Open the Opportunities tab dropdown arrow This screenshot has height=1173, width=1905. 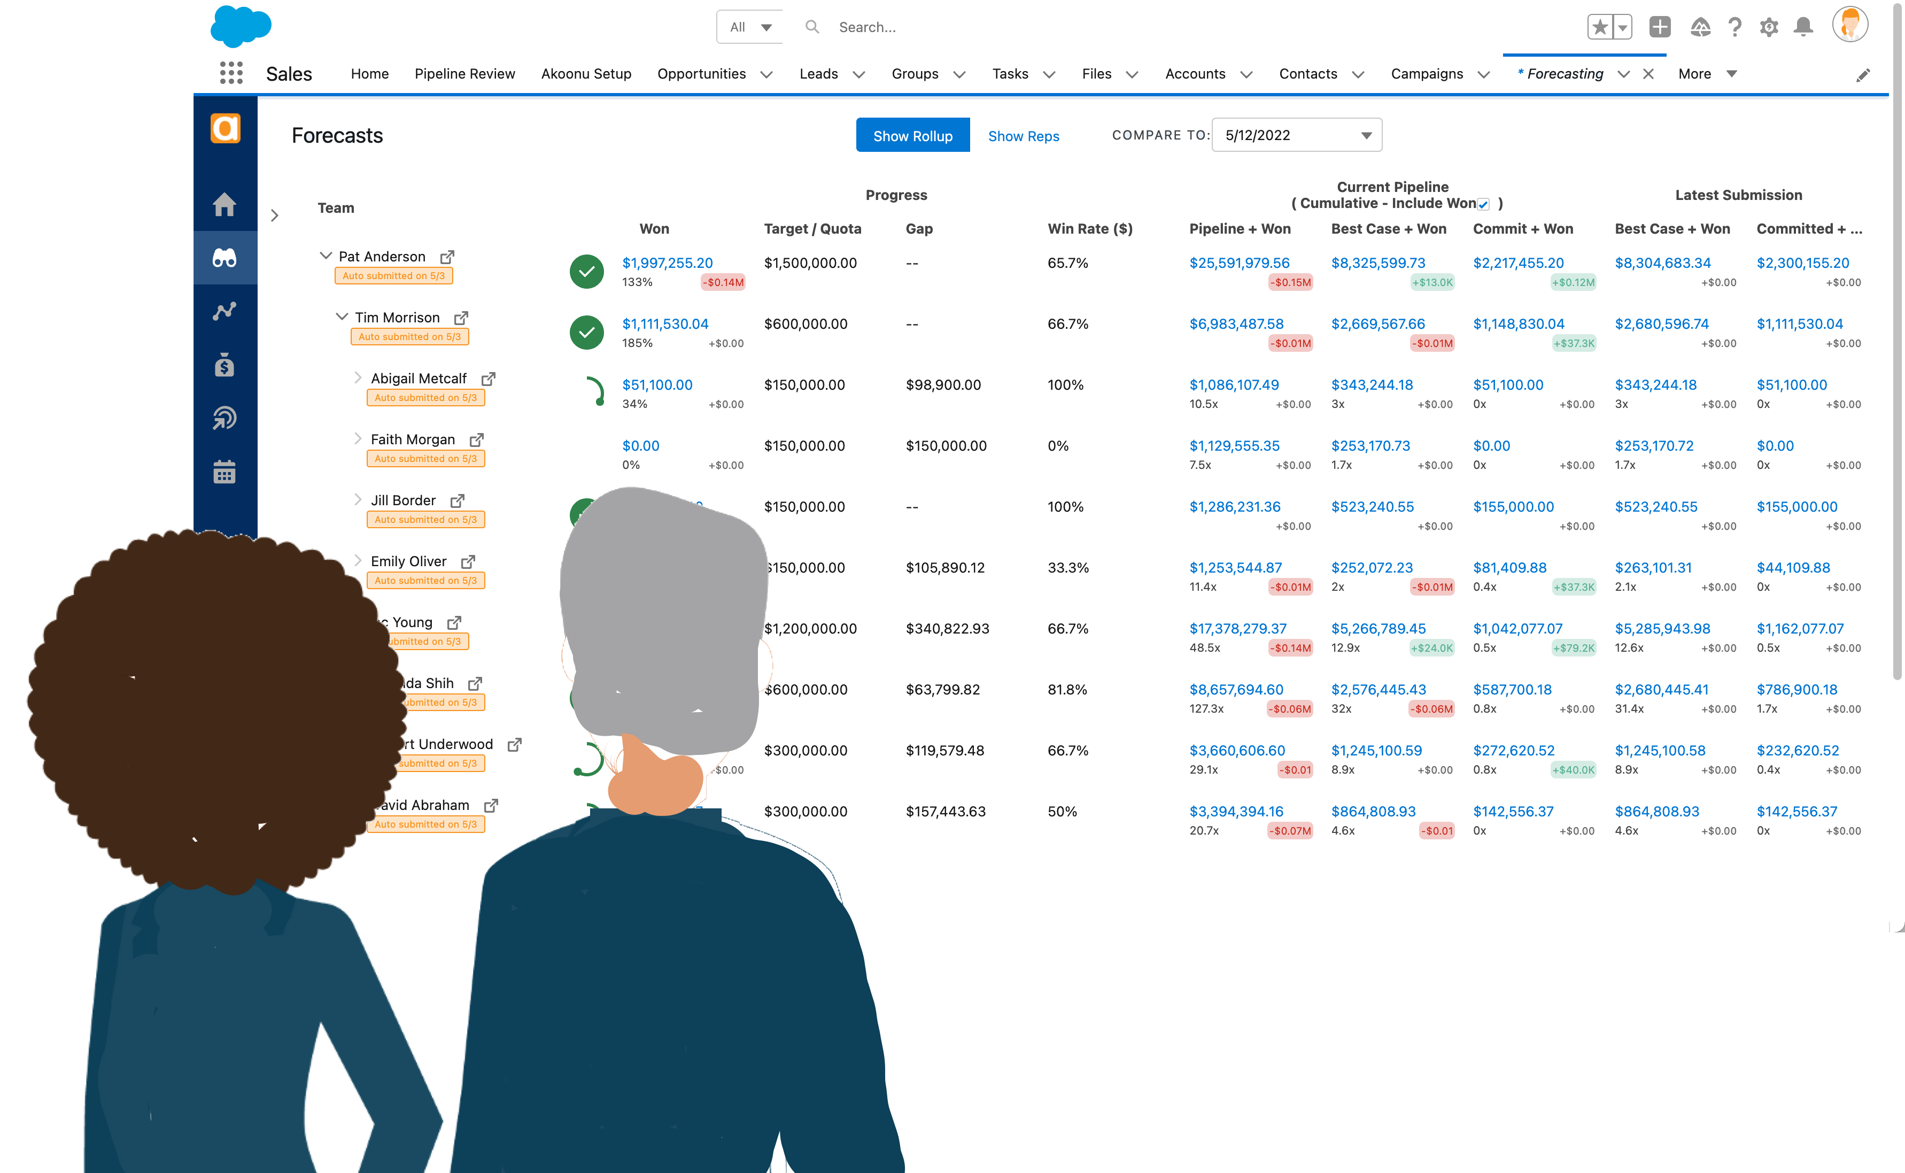click(x=766, y=74)
